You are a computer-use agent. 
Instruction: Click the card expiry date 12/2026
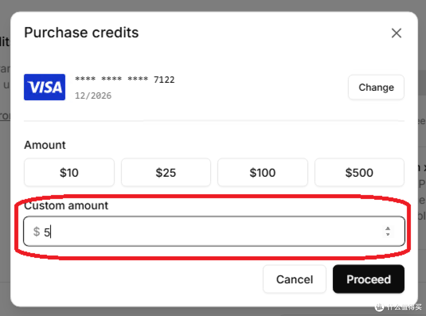pyautogui.click(x=93, y=95)
